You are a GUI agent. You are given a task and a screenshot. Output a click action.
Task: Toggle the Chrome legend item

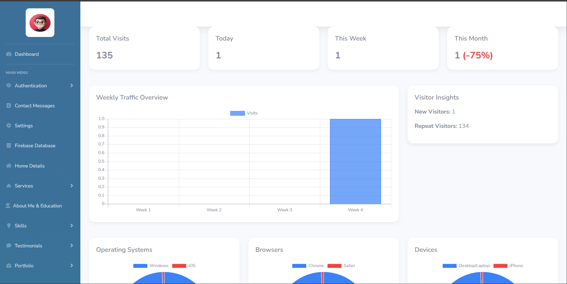tap(308, 266)
